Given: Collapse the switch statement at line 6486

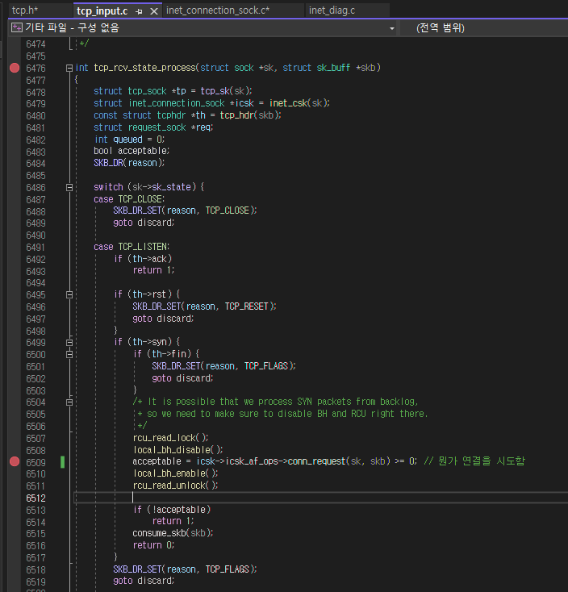Looking at the screenshot, I should 69,187.
